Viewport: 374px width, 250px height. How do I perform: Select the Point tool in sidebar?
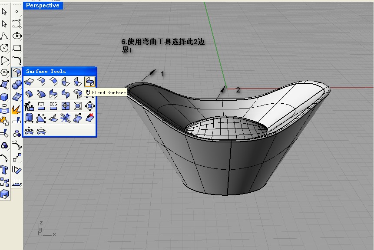point(17,11)
